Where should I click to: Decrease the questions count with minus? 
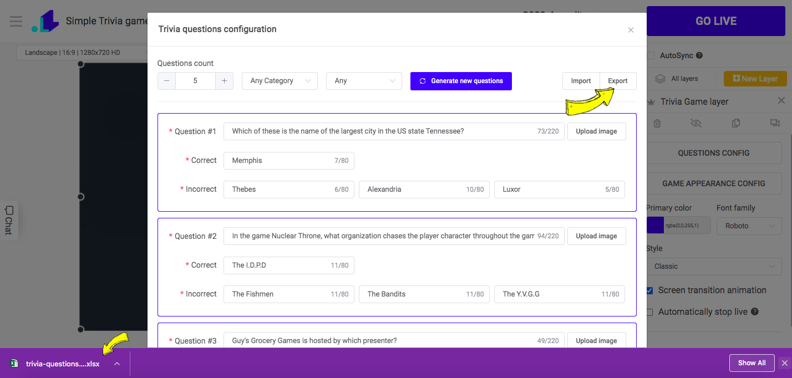167,81
